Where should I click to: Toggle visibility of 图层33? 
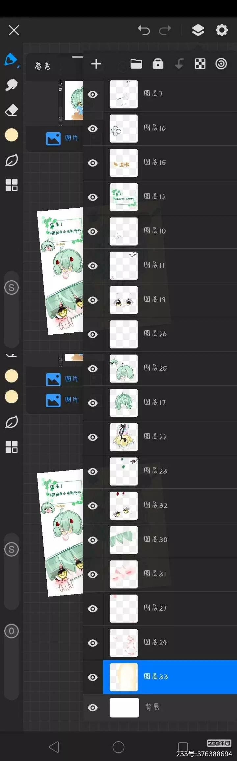[93, 677]
